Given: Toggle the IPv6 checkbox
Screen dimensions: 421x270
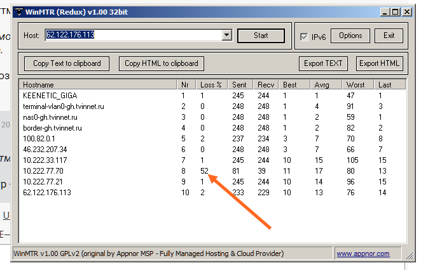Looking at the screenshot, I should 304,37.
